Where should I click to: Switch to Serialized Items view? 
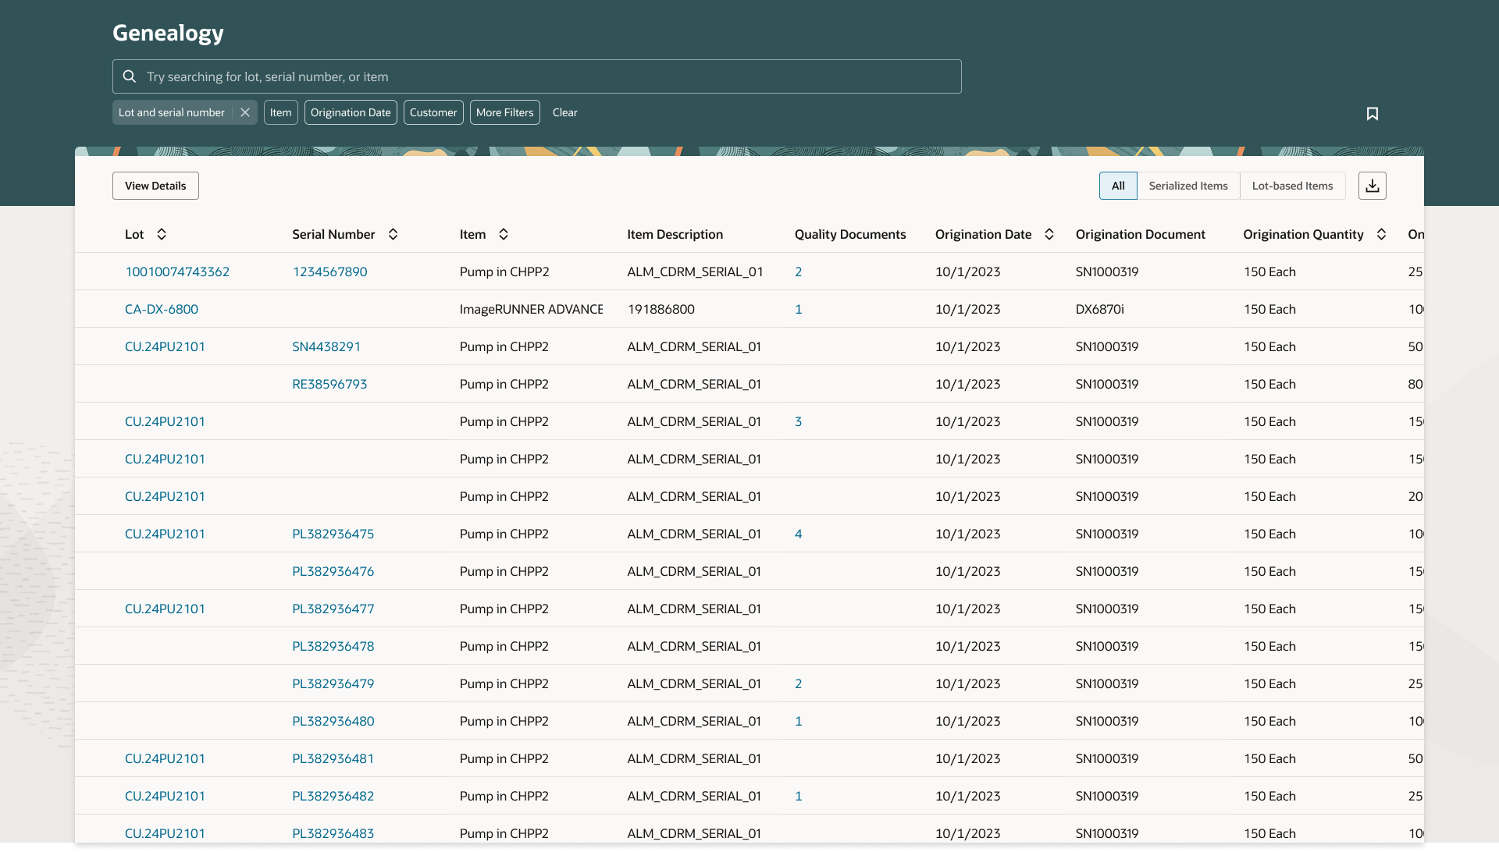pyautogui.click(x=1187, y=186)
